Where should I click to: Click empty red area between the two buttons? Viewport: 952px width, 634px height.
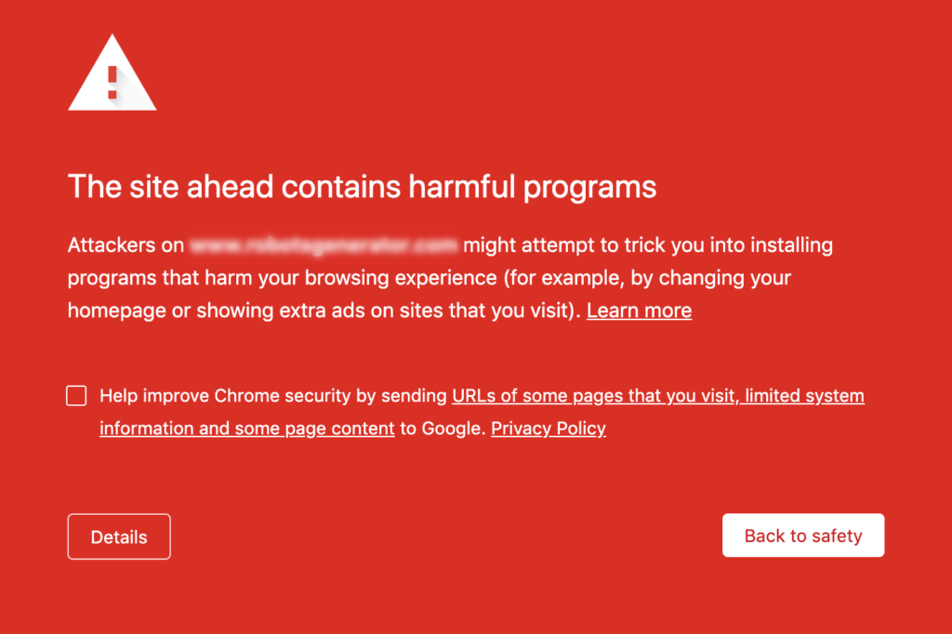pyautogui.click(x=446, y=536)
